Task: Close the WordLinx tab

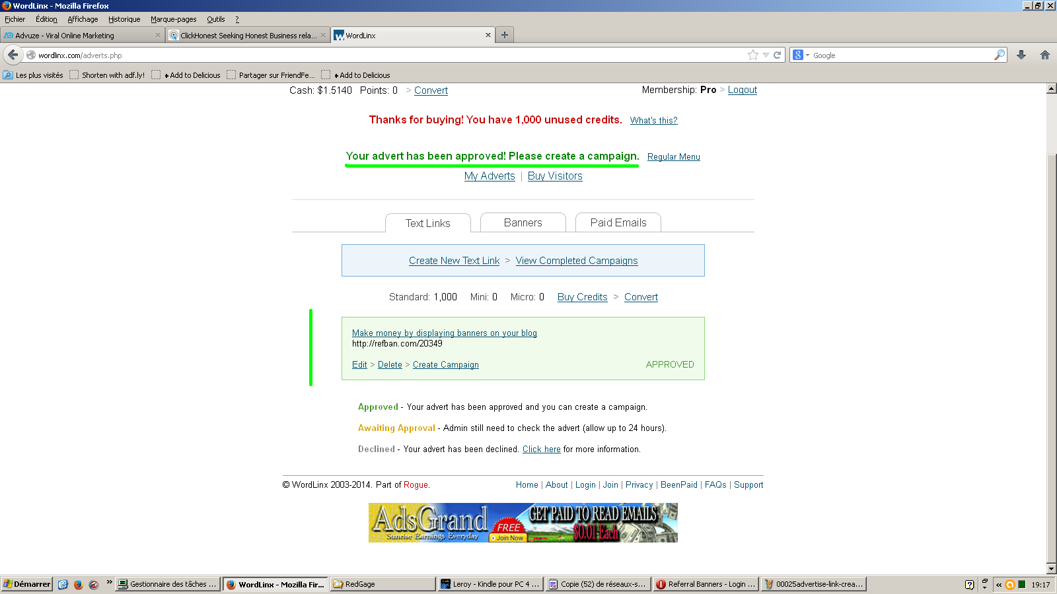Action: (x=488, y=35)
